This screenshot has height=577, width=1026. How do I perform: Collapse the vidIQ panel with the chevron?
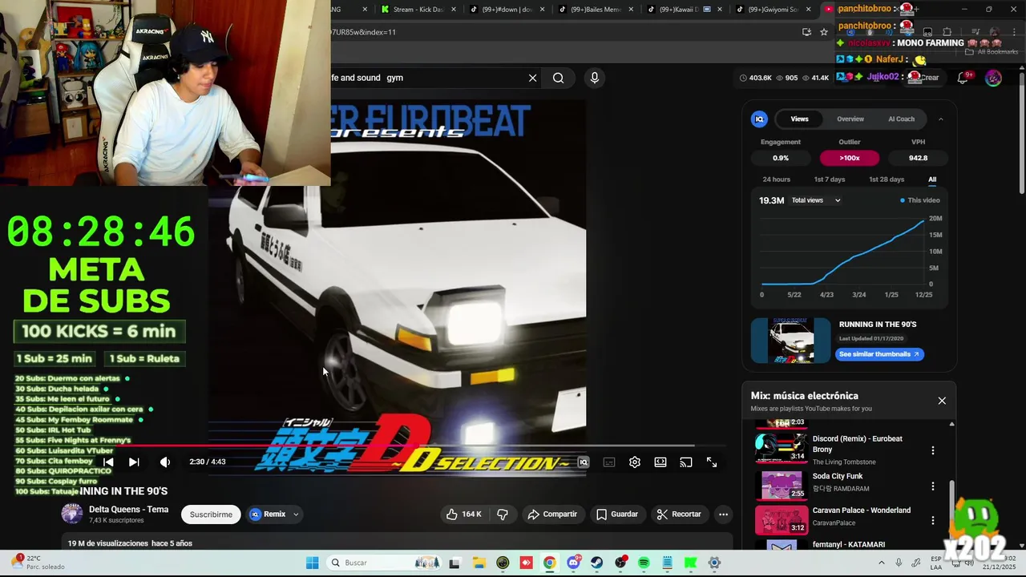click(940, 119)
